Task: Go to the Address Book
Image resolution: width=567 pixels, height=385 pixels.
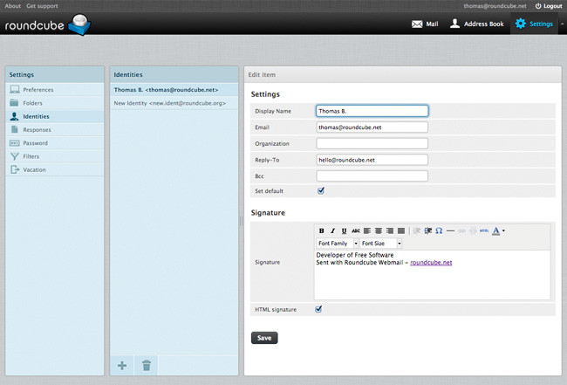Action: click(476, 24)
